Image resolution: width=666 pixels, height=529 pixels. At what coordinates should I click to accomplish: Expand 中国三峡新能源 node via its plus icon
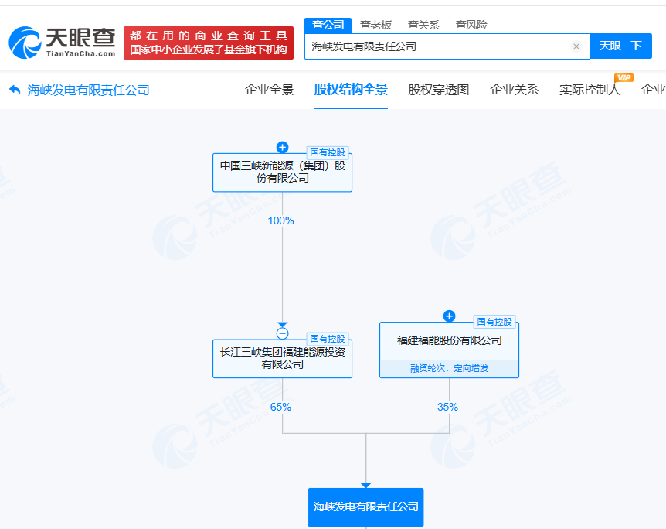click(x=282, y=147)
